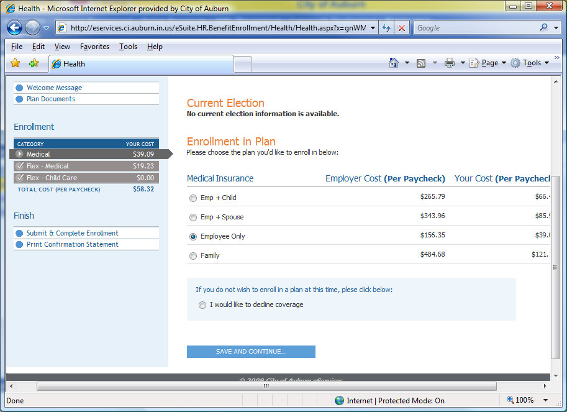Click the vertical scrollbar thumb
The image size is (567, 412).
(x=555, y=267)
